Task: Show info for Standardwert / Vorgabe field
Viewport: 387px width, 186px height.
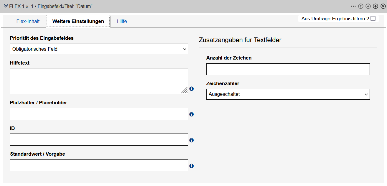Action: click(192, 166)
